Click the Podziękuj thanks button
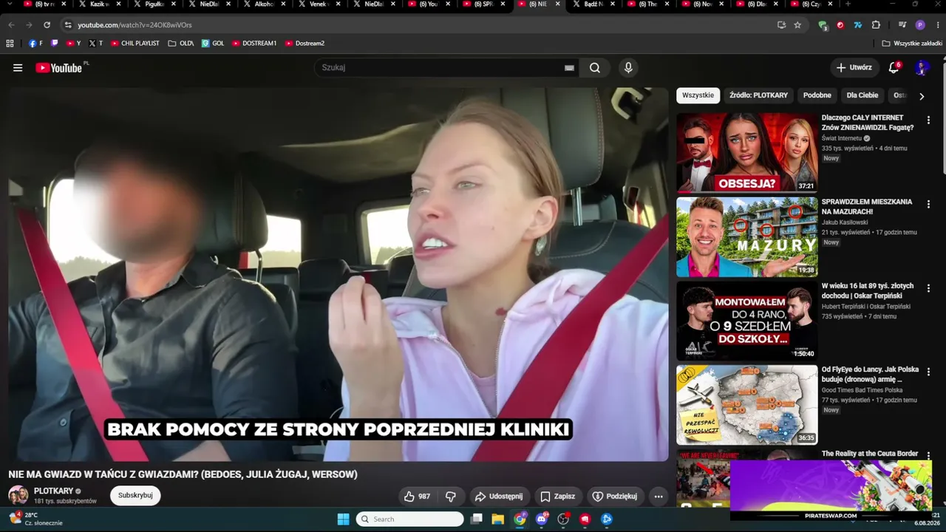Screen dimensions: 946x532 [x=615, y=497]
